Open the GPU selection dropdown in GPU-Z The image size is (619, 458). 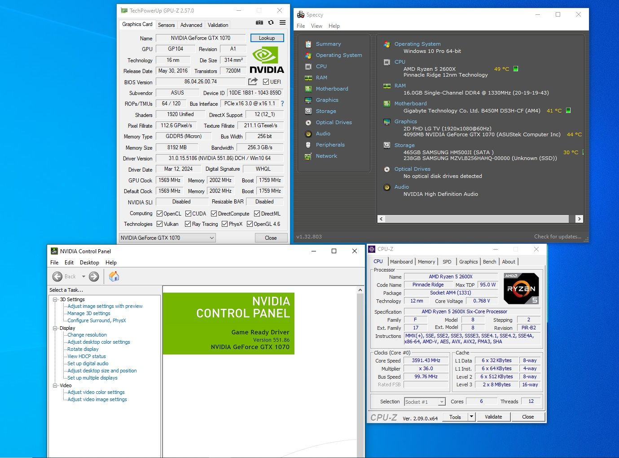click(167, 238)
